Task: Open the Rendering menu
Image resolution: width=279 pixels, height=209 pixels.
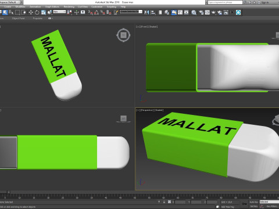Action: pos(69,7)
